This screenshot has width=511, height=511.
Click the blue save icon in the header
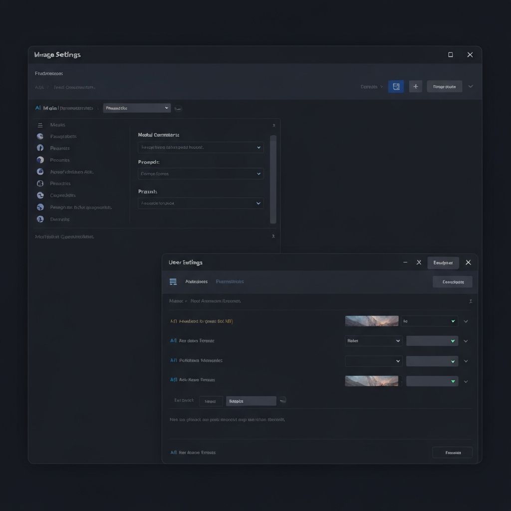[396, 86]
